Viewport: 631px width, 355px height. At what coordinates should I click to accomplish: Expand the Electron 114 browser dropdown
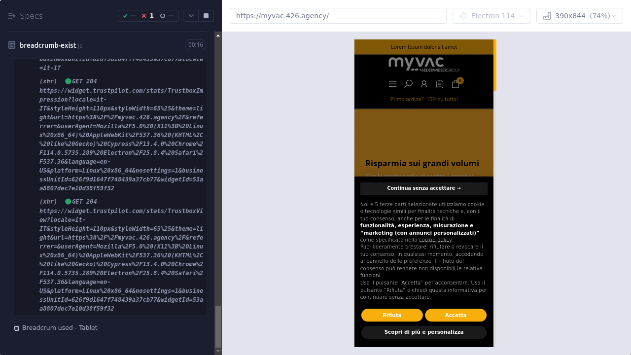pos(521,16)
